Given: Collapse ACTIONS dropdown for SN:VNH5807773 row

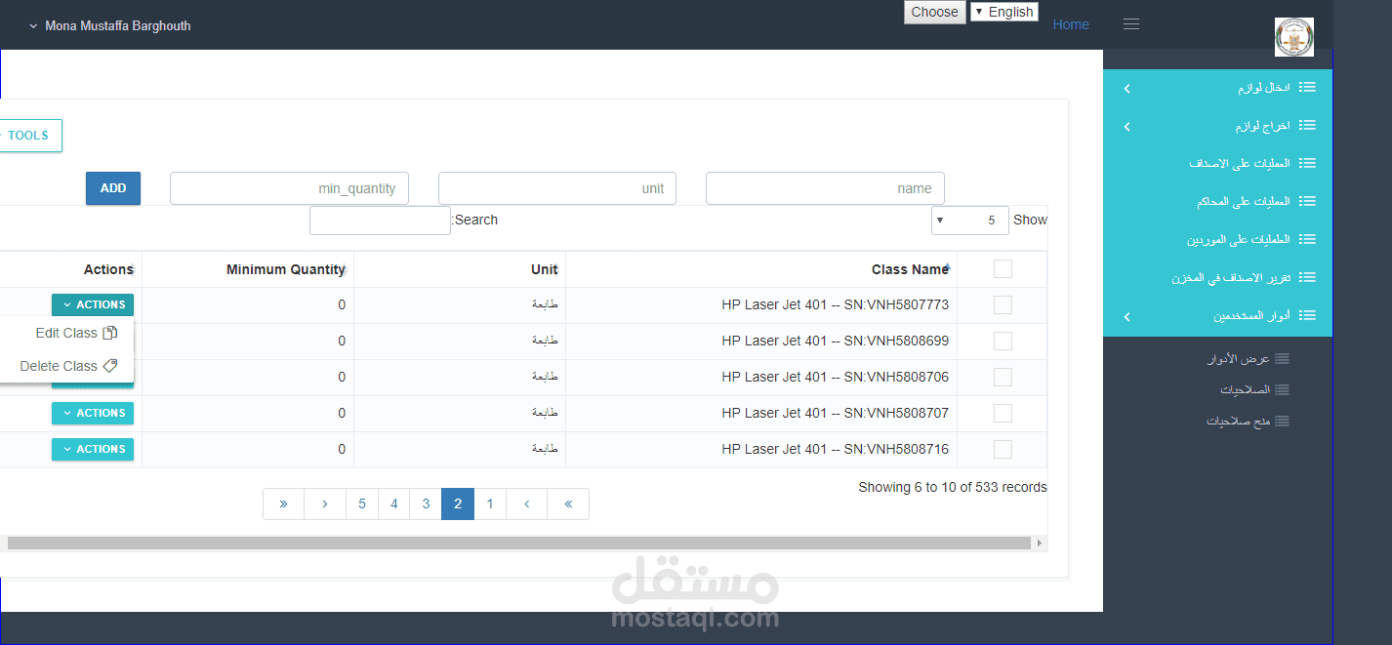Looking at the screenshot, I should pos(93,304).
